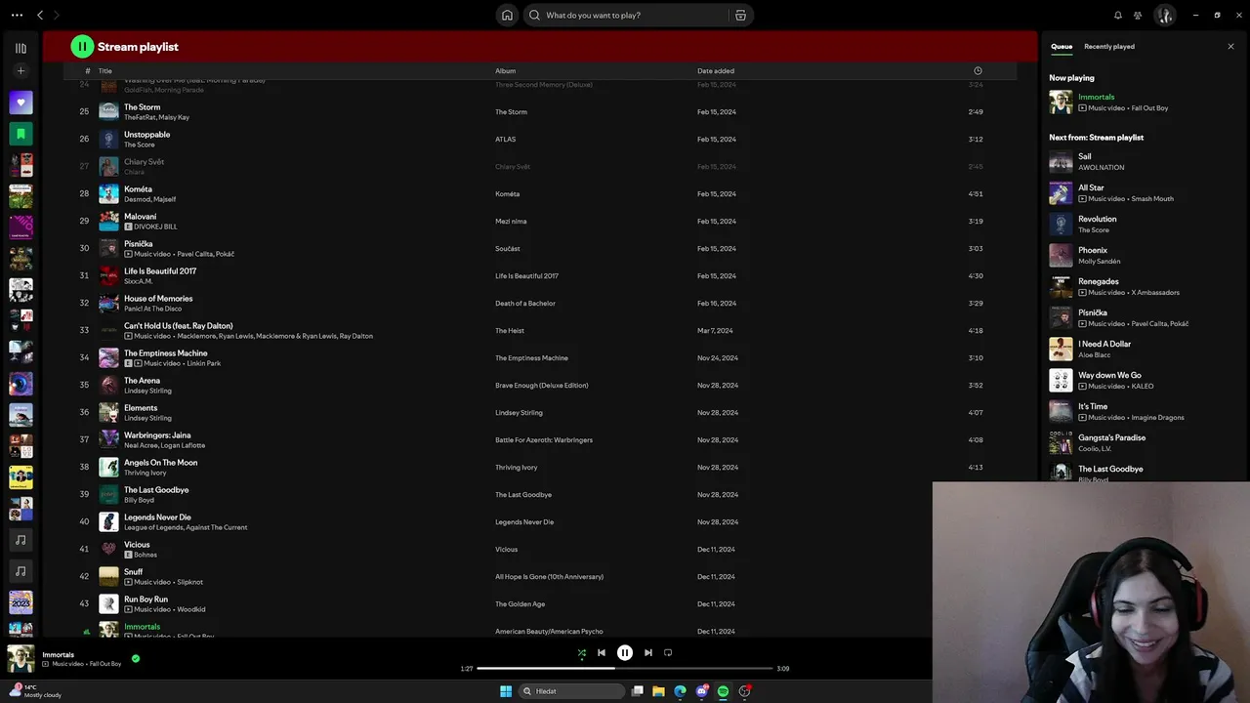This screenshot has width=1250, height=703.
Task: Select Snuff by Slipknot row
Action: pos(540,576)
